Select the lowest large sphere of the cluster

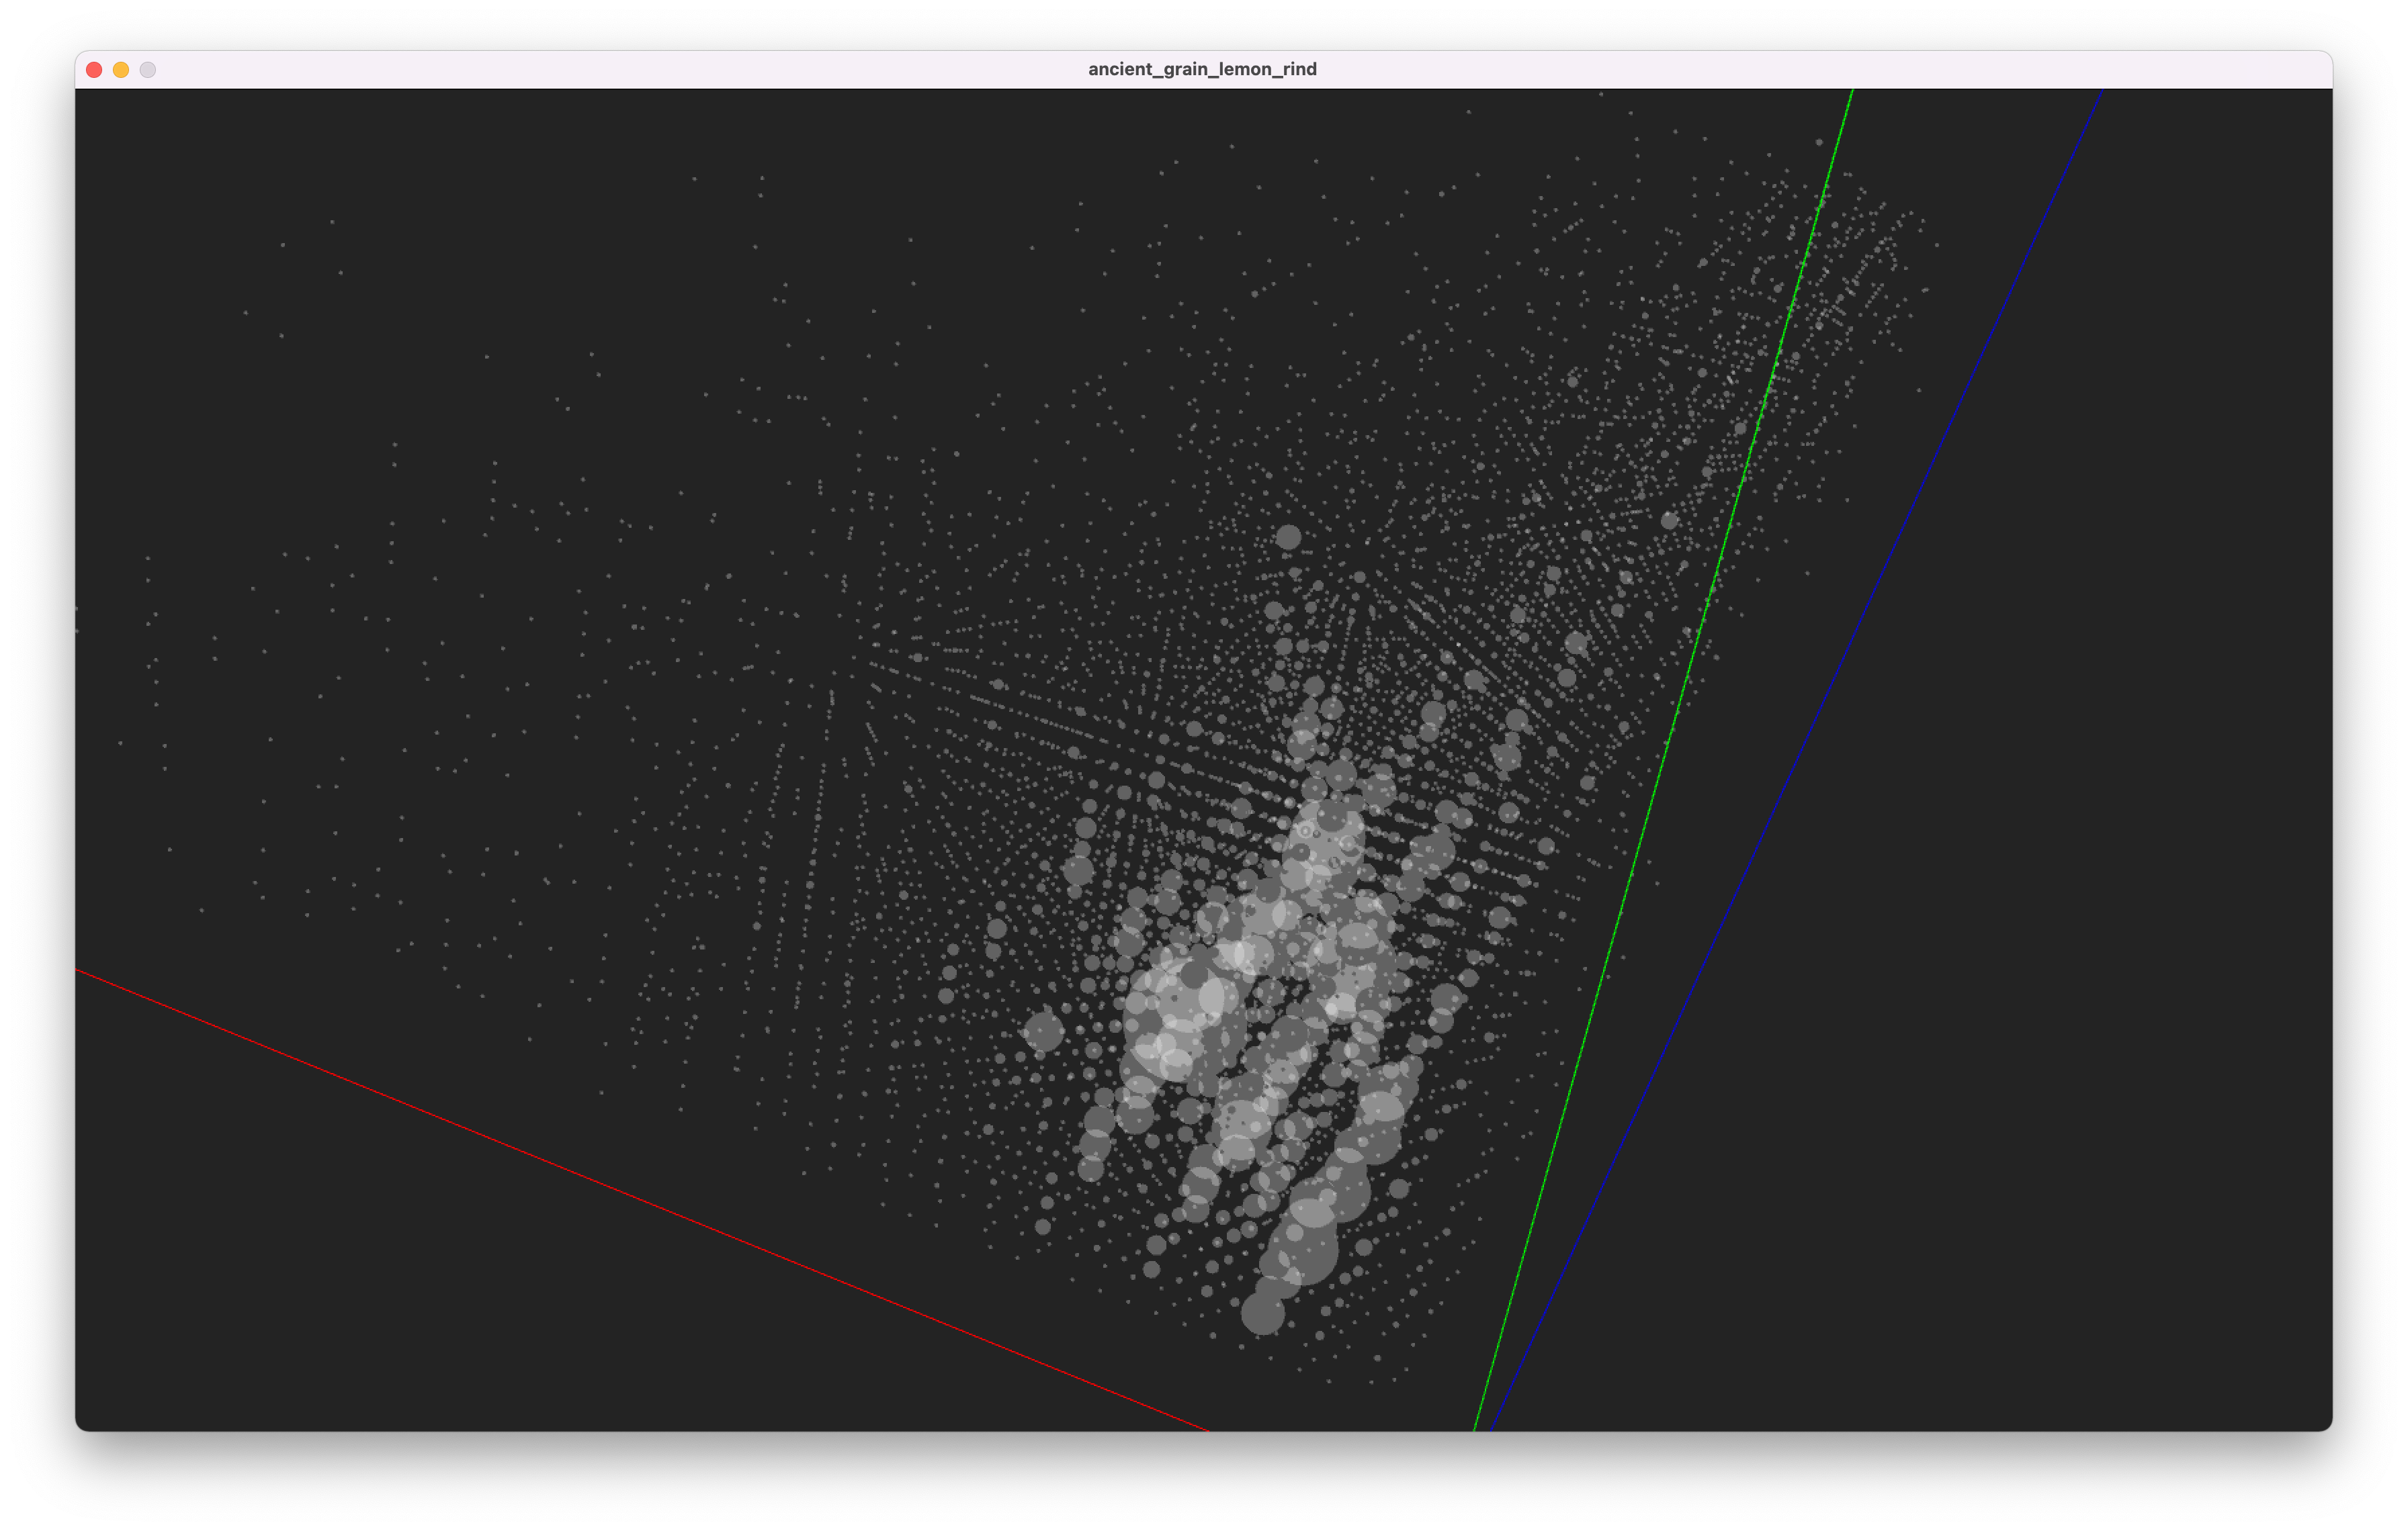tap(1262, 1313)
